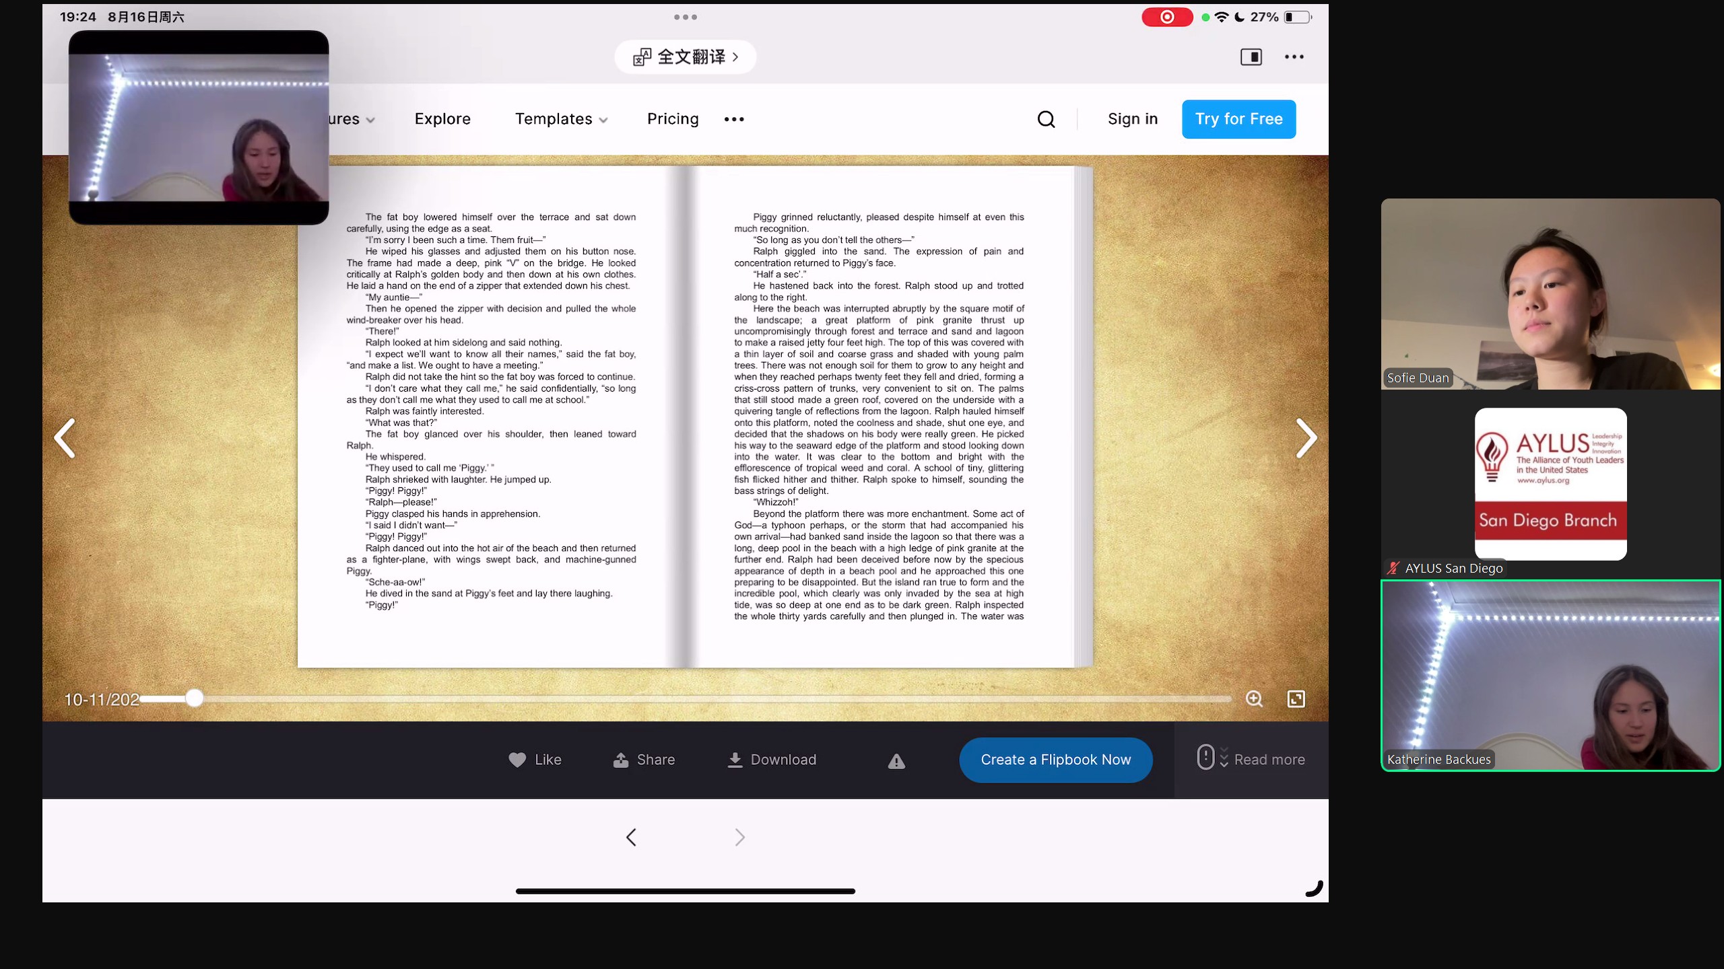Like this flipbook with the heart icon
Image resolution: width=1724 pixels, height=969 pixels.
click(x=517, y=760)
